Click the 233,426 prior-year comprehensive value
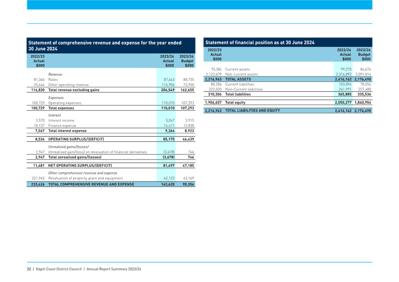 click(38, 184)
